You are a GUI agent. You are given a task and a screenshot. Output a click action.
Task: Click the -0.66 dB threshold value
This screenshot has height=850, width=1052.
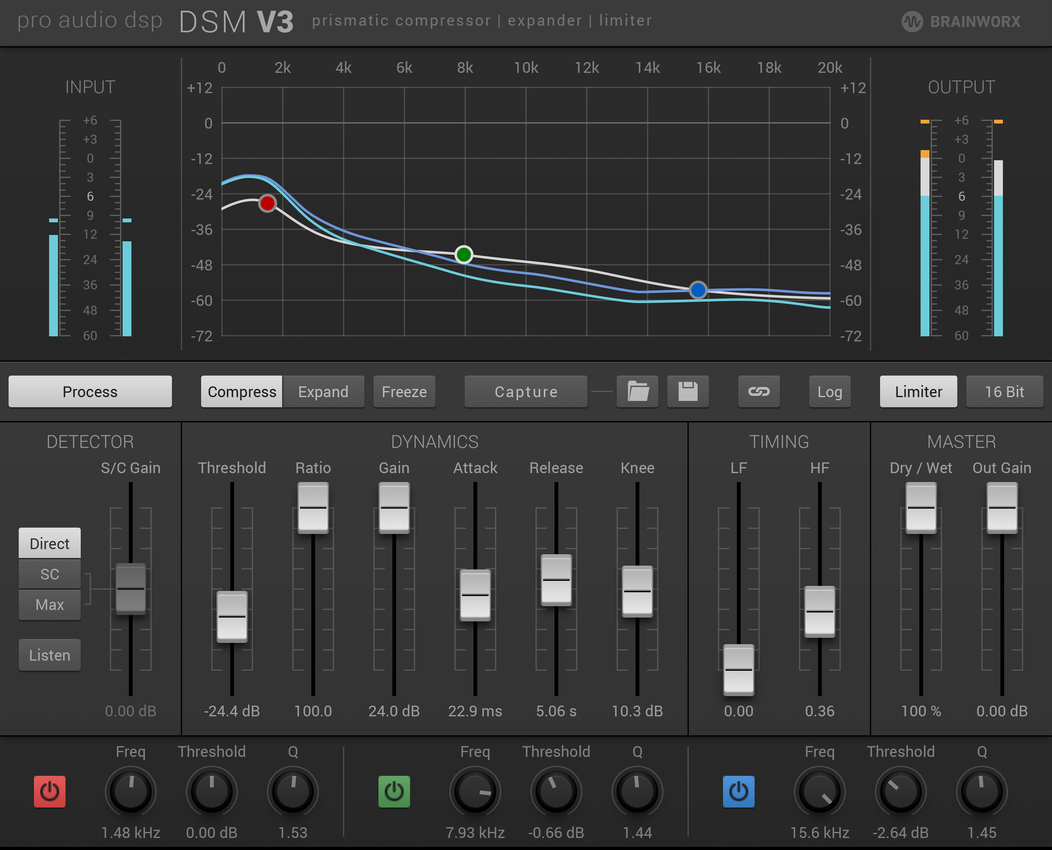coord(556,832)
